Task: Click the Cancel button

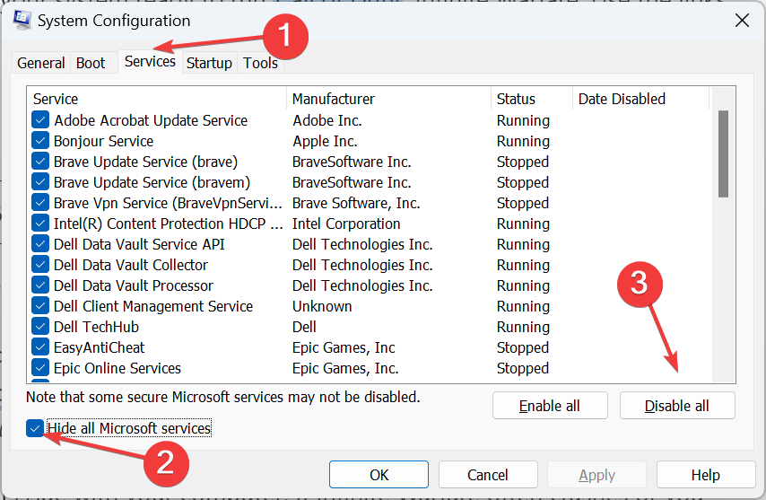Action: pyautogui.click(x=488, y=475)
